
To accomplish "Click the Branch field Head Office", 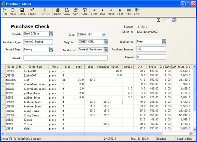I will (36, 34).
